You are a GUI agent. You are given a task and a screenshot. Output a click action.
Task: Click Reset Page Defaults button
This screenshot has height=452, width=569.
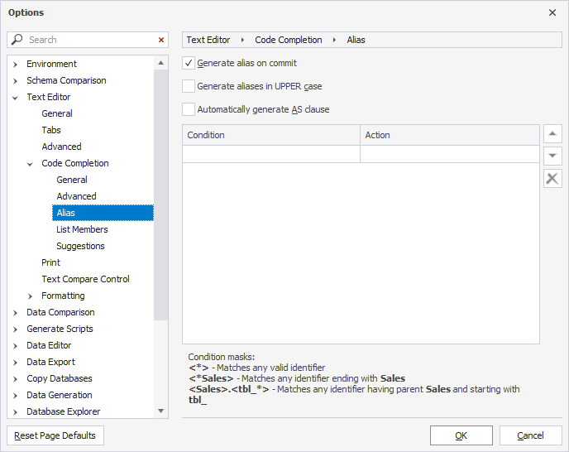pyautogui.click(x=55, y=435)
